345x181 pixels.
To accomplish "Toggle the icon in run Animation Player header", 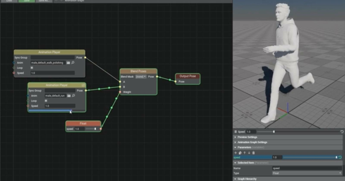I will pyautogui.click(x=83, y=85).
